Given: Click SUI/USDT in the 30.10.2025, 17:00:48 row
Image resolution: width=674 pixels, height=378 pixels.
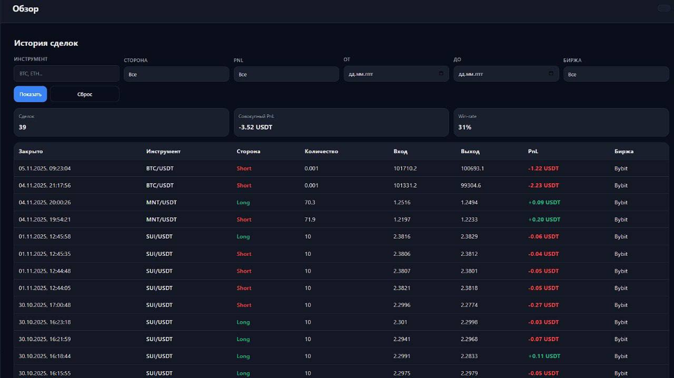Looking at the screenshot, I should (160, 305).
